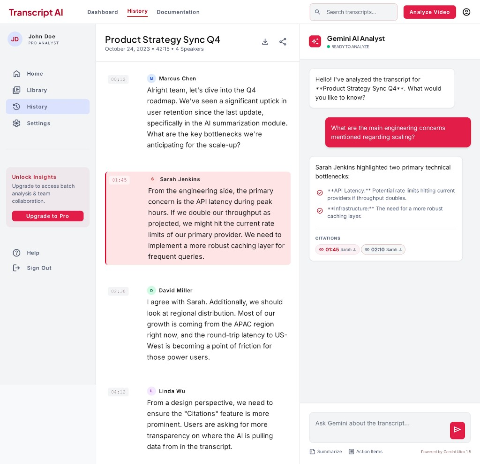Click the Analyze Video button
The image size is (480, 464).
tap(429, 12)
